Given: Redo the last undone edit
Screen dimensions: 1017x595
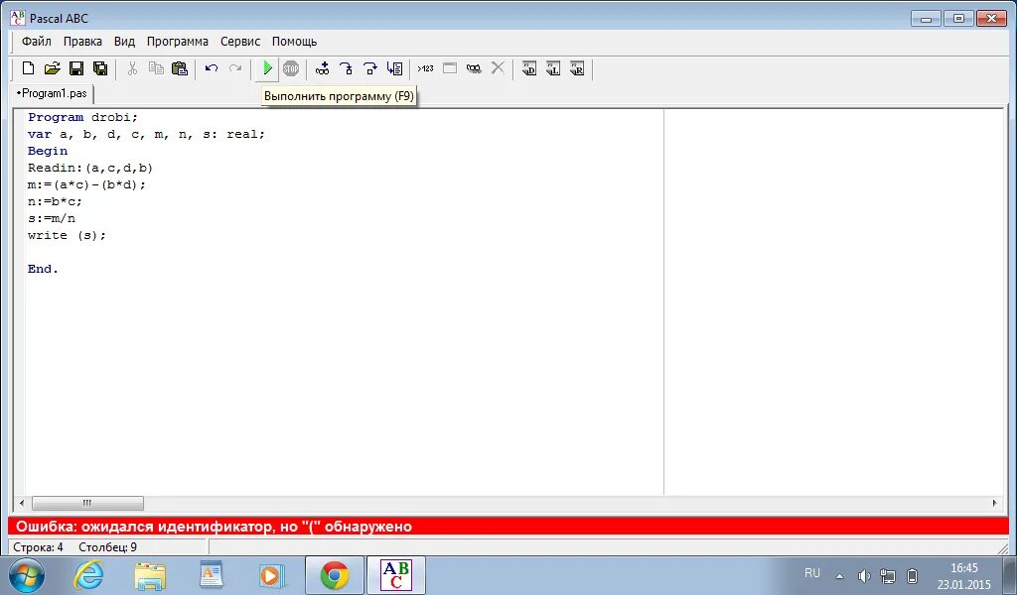Looking at the screenshot, I should point(235,68).
